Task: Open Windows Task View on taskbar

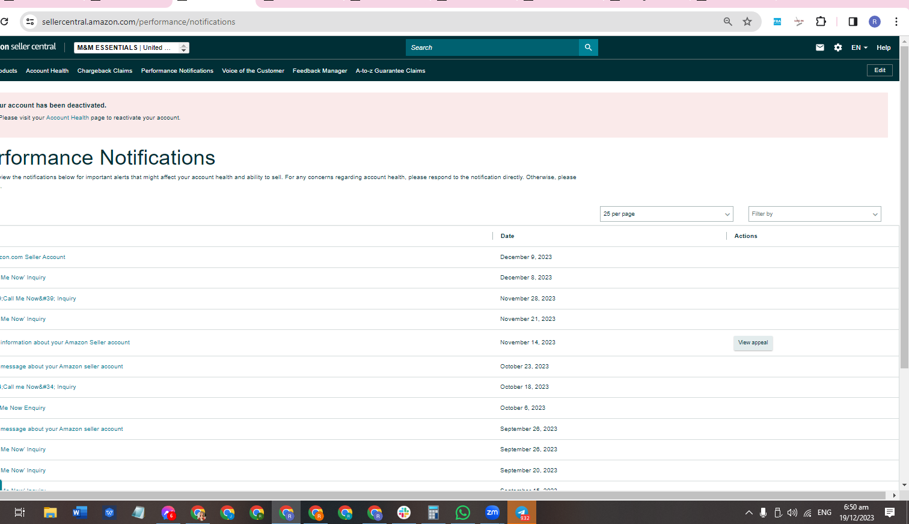Action: click(x=20, y=513)
